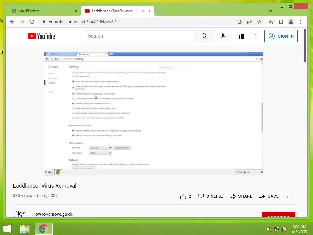Open Chrome three-dot main menu
313x235 pixels.
(x=301, y=22)
